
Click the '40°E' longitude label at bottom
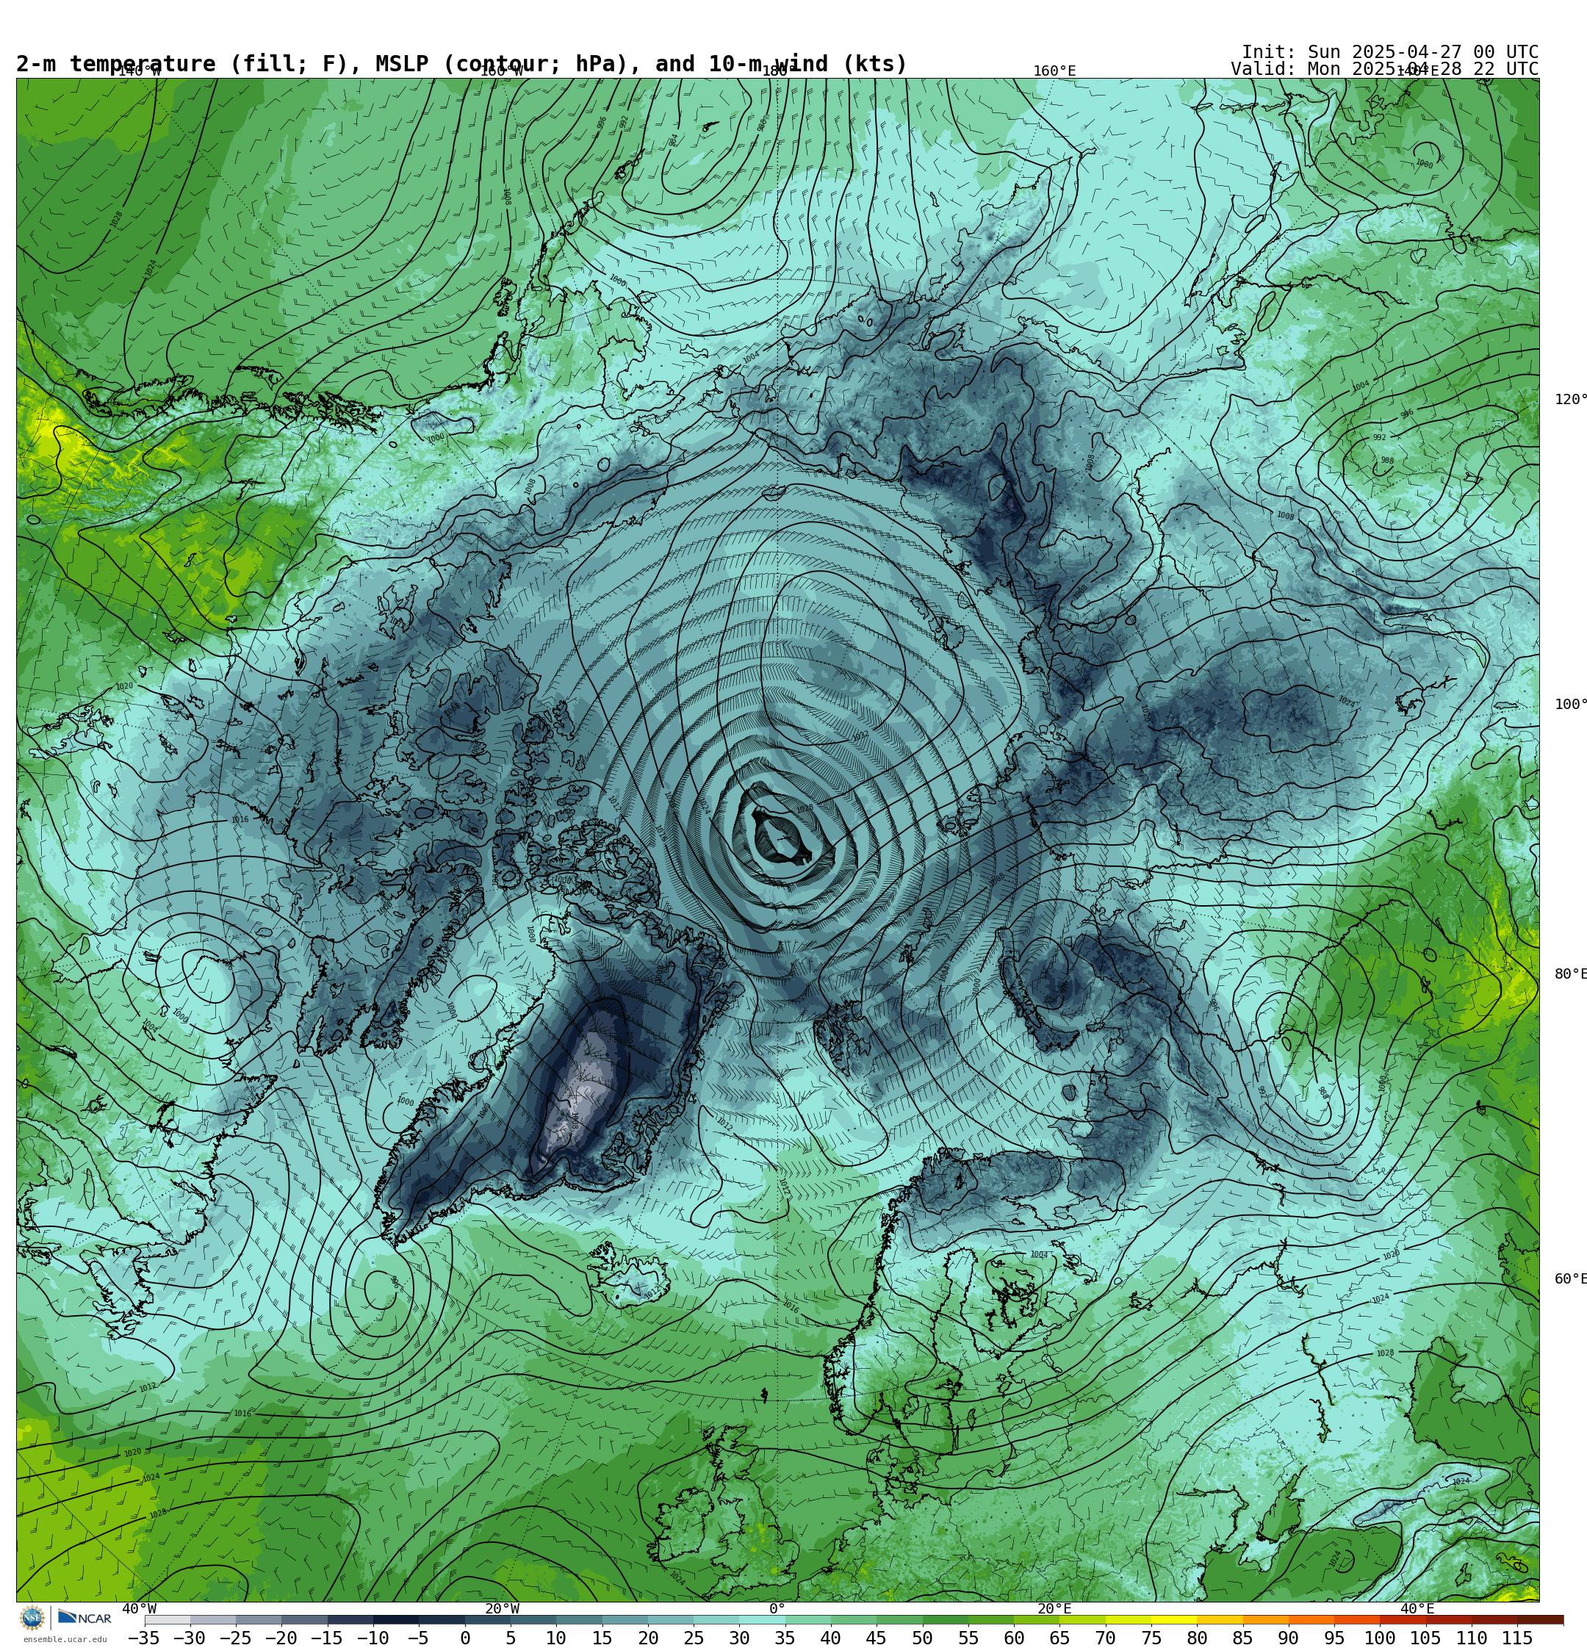tap(1417, 1608)
